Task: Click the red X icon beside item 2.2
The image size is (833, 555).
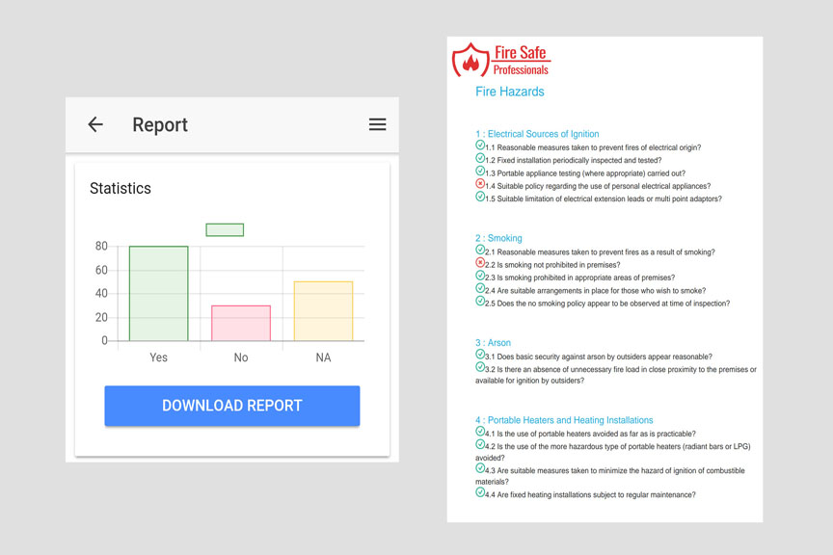Action: point(479,262)
